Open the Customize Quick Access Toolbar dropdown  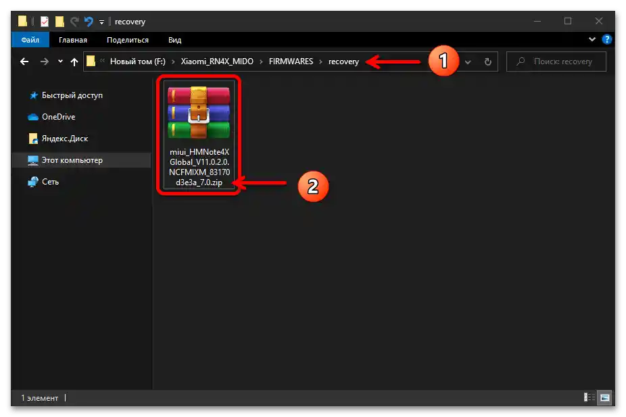point(102,22)
